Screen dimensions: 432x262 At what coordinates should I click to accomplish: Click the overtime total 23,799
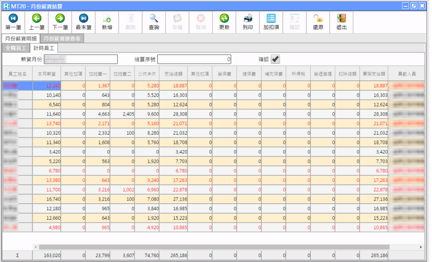[x=97, y=255]
